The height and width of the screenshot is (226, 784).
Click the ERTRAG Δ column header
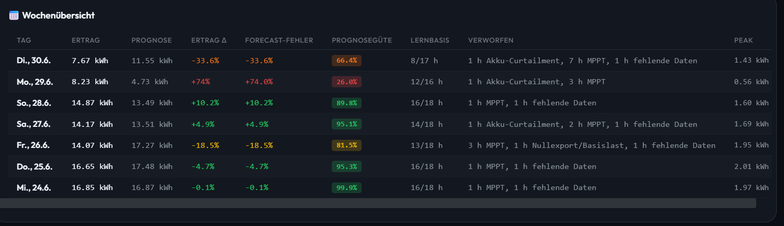pyautogui.click(x=209, y=40)
